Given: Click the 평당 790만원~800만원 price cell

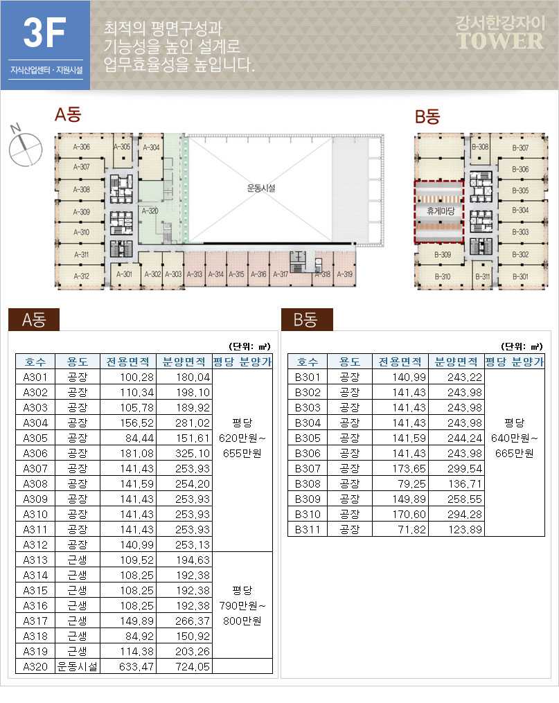Looking at the screenshot, I should coord(242,605).
